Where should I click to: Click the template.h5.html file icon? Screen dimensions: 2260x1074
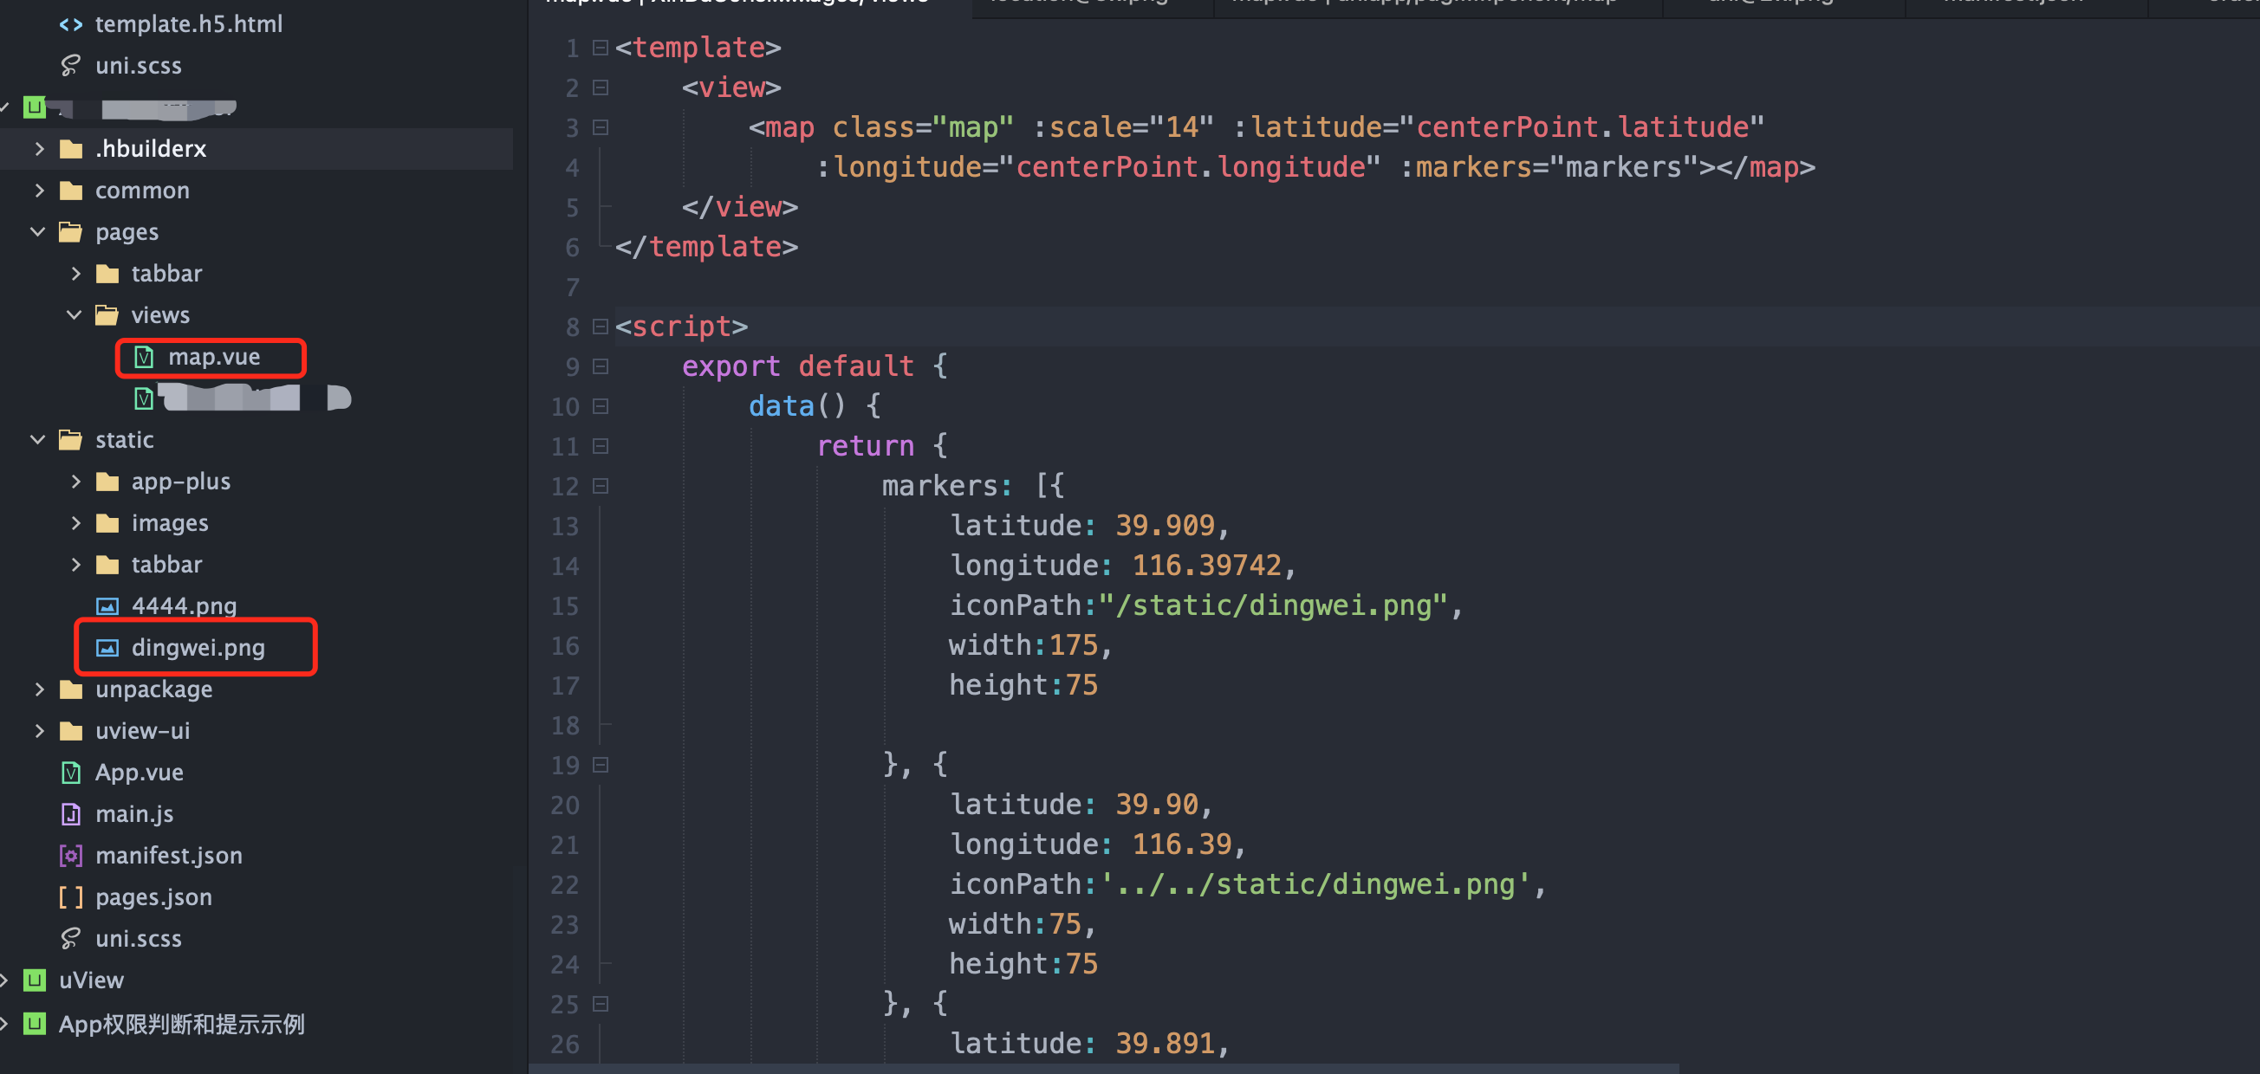click(x=70, y=24)
